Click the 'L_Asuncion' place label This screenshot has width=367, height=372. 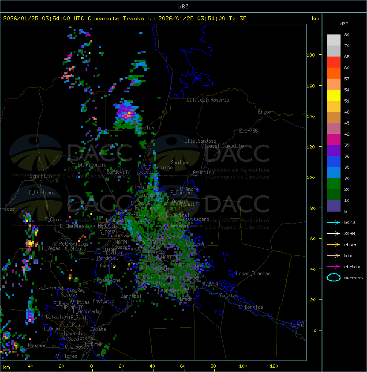pos(201,172)
